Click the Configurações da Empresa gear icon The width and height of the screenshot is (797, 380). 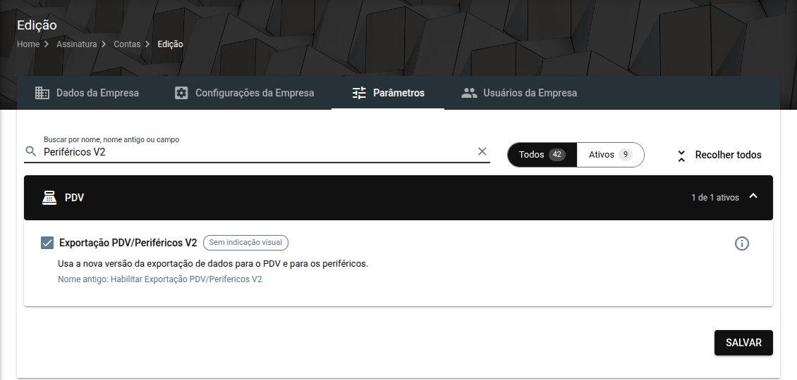coord(181,93)
